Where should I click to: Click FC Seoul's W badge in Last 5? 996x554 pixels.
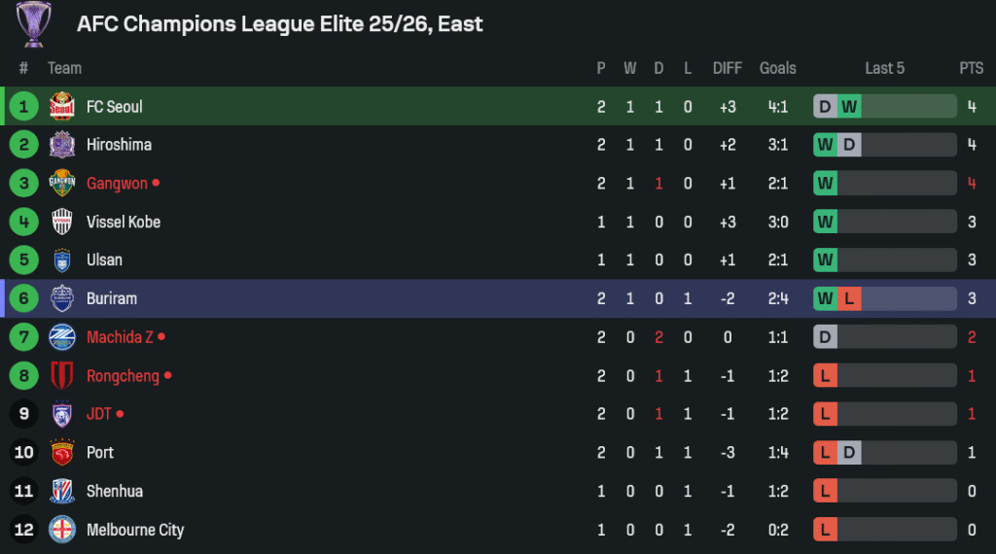tap(849, 107)
